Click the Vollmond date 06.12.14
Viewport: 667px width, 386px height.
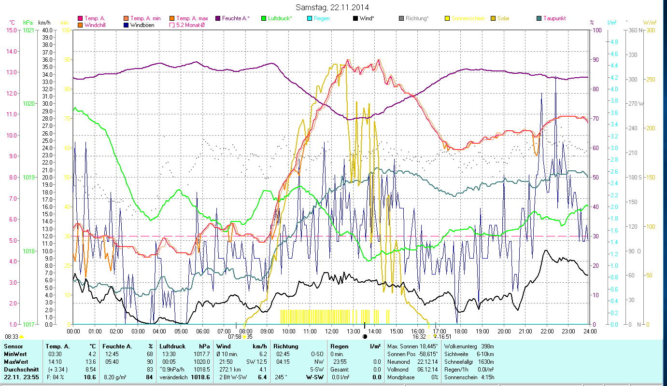(x=427, y=369)
